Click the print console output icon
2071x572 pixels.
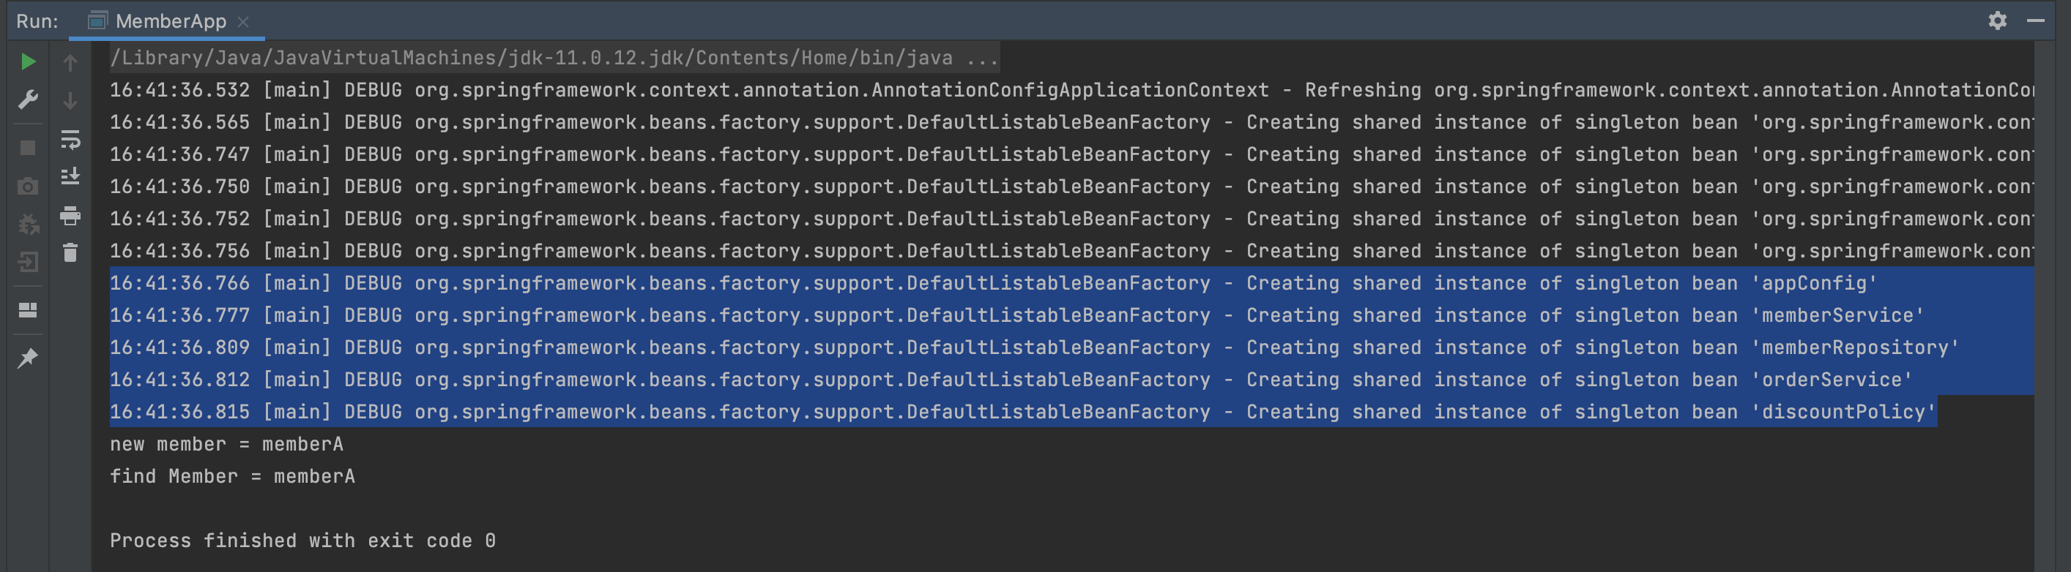71,215
